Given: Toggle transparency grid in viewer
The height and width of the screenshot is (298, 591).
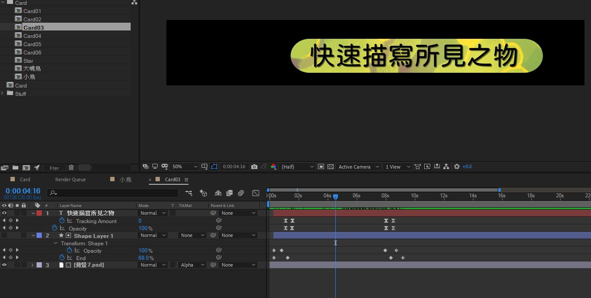Looking at the screenshot, I should point(331,167).
